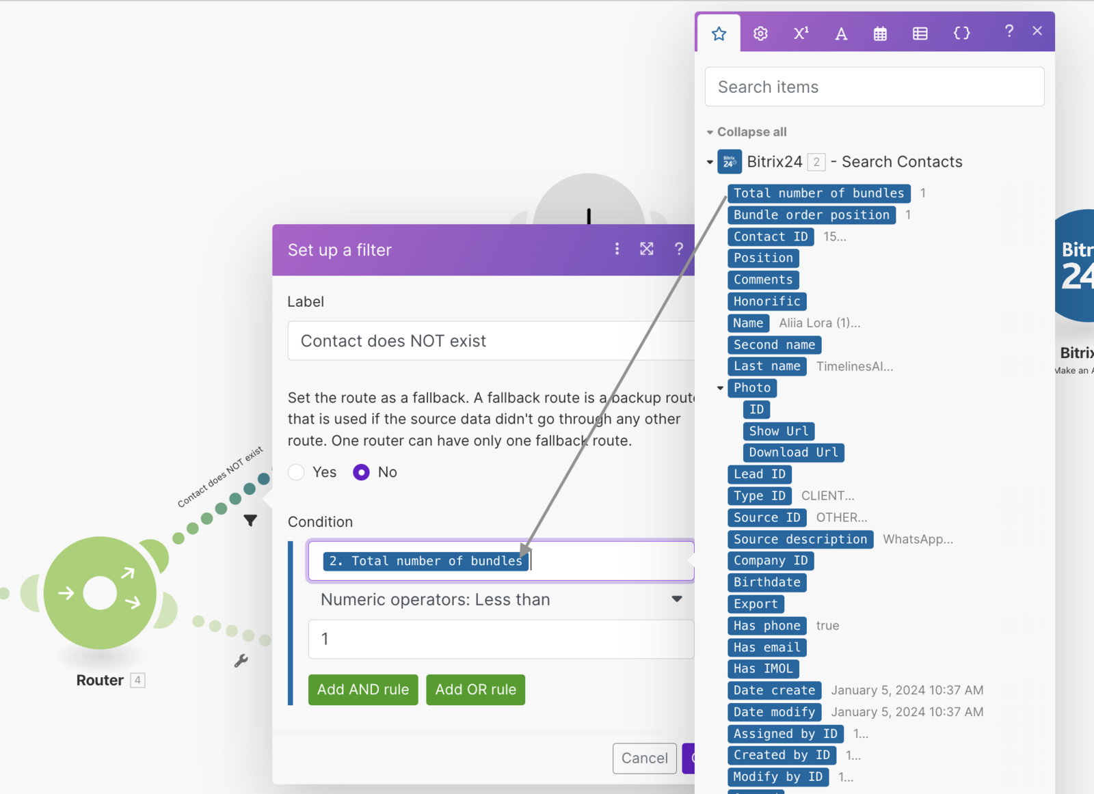This screenshot has width=1094, height=794.
Task: Expand the filter dialog to fullscreen
Action: [x=647, y=249]
